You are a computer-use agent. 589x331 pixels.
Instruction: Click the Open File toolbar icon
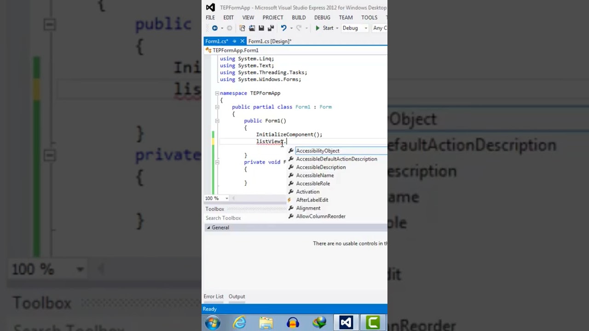[252, 28]
